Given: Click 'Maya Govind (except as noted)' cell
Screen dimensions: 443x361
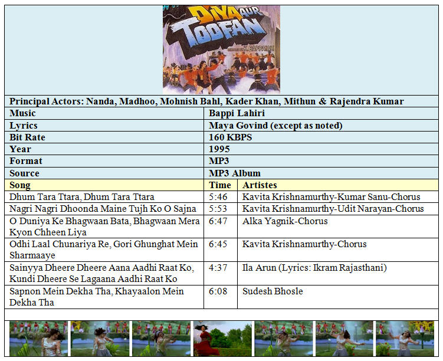Looking at the screenshot, I should tap(321, 126).
